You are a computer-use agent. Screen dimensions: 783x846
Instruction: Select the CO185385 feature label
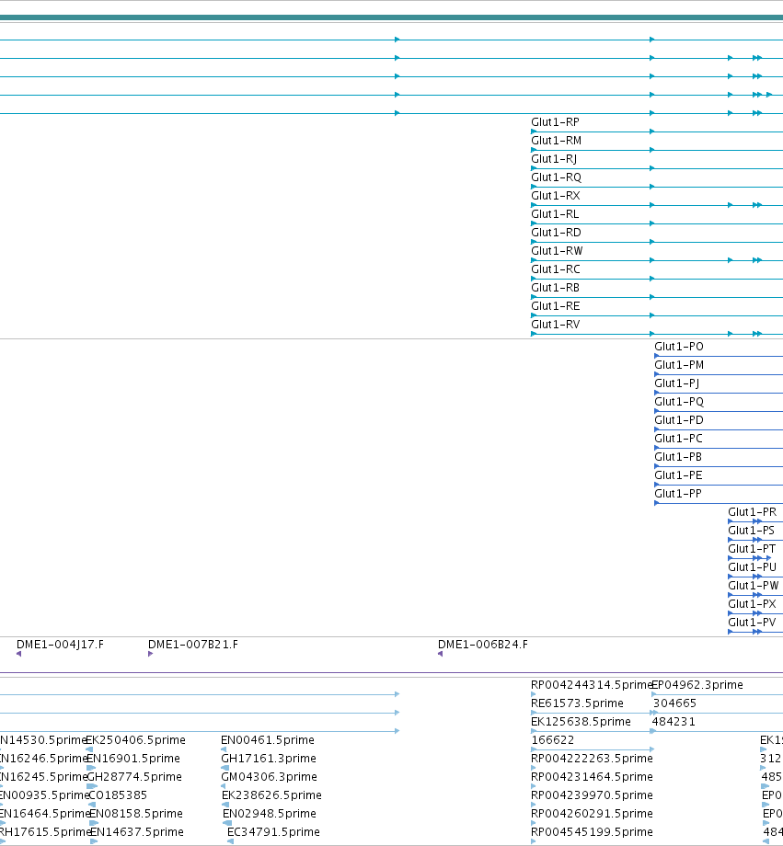[x=118, y=795]
